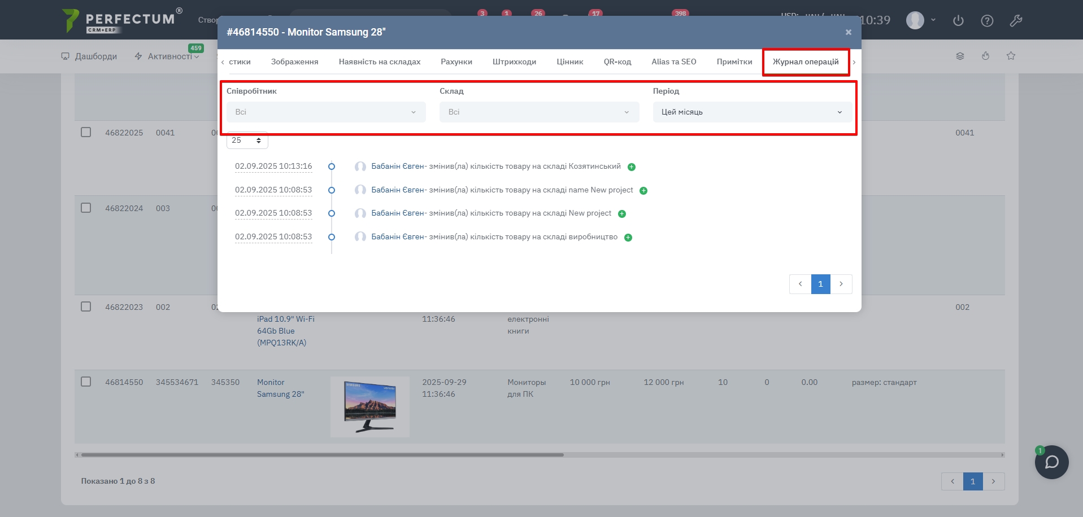Expand details of виробництво warehouse log entry
1083x517 pixels.
[628, 238]
